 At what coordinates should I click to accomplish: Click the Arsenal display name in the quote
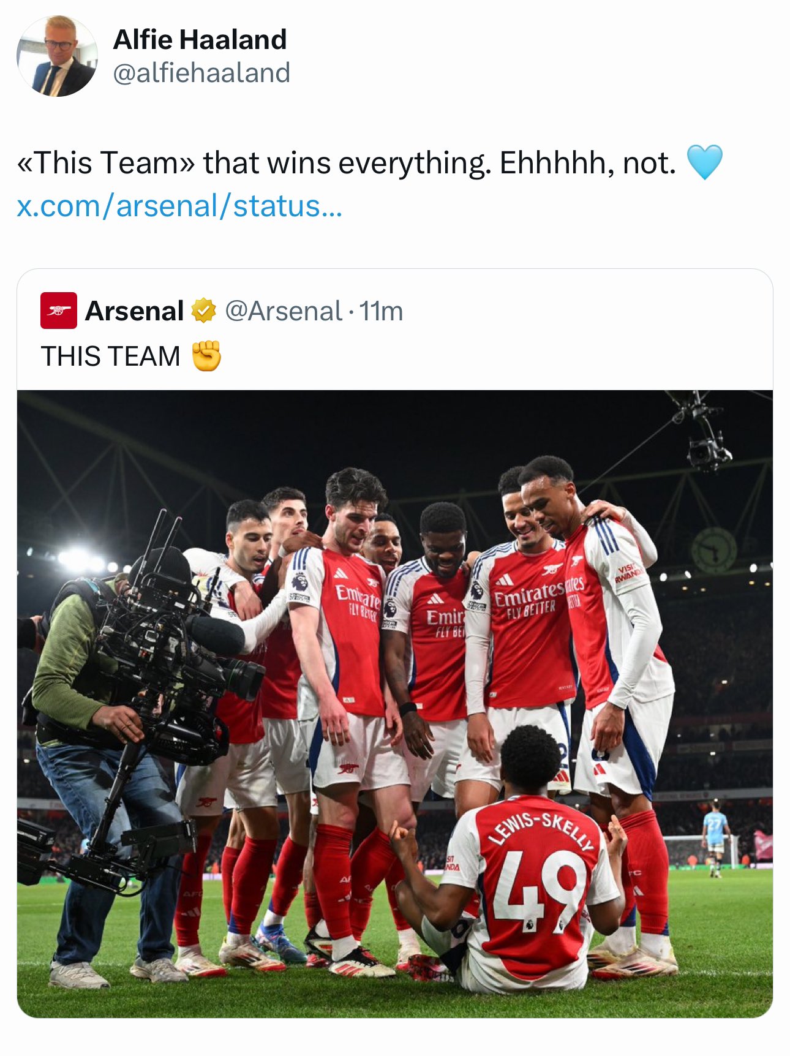135,311
